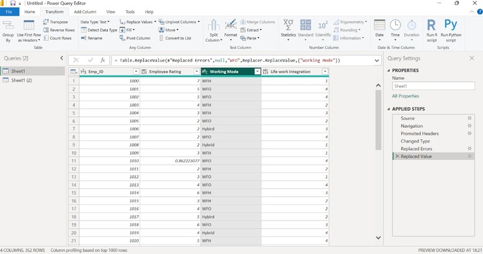Click the table corner select-all icon
483x254 pixels.
click(73, 72)
